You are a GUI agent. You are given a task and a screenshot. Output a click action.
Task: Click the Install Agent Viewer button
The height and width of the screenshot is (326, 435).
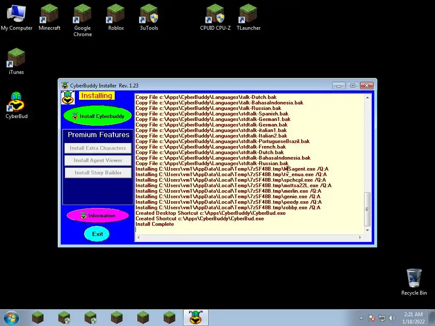click(98, 160)
